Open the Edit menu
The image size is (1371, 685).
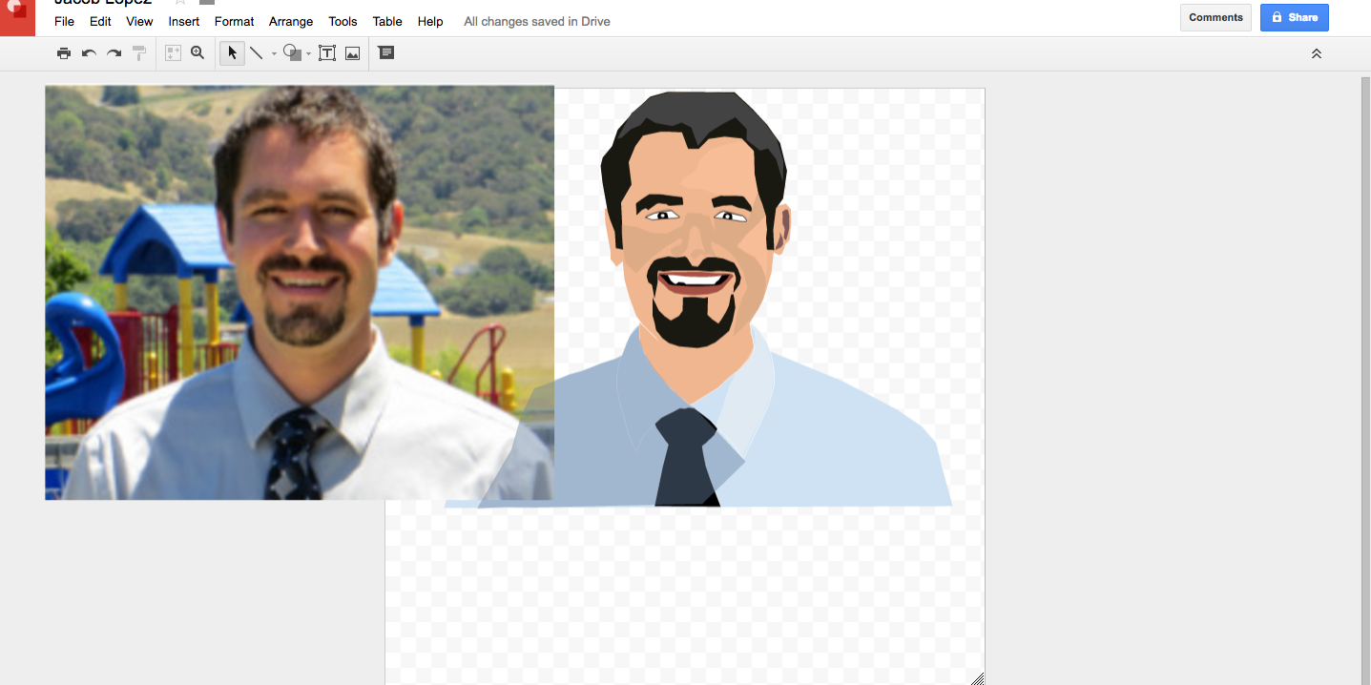pos(100,21)
